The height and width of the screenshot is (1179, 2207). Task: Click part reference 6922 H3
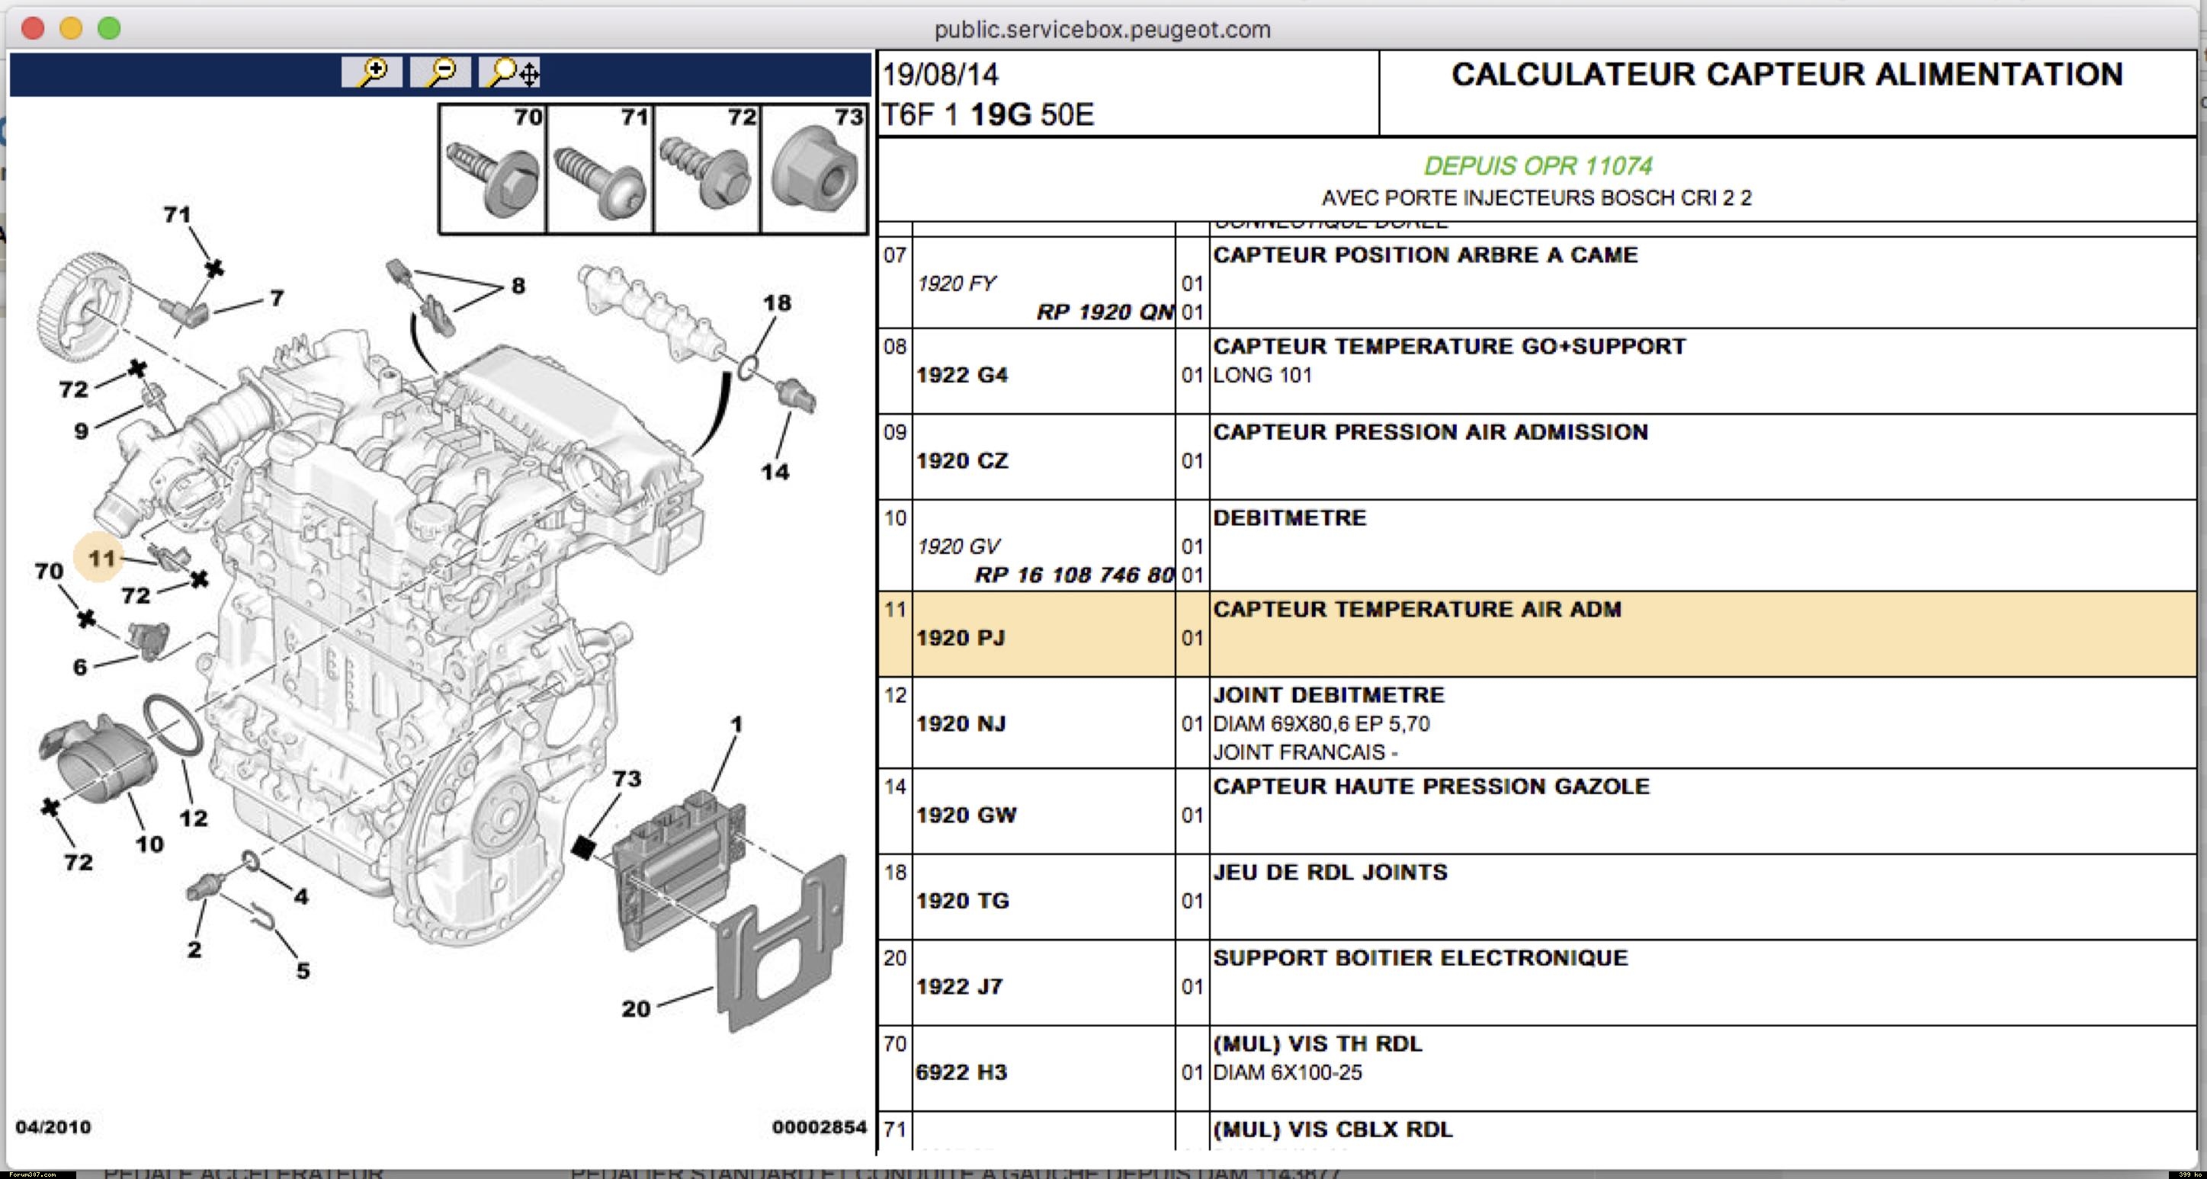pyautogui.click(x=961, y=1072)
